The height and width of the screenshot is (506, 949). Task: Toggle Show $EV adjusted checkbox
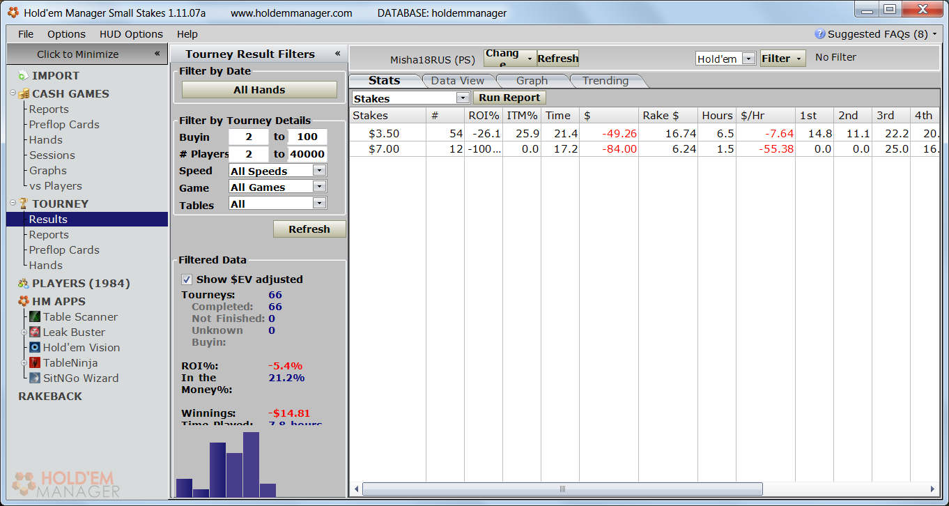click(x=187, y=279)
